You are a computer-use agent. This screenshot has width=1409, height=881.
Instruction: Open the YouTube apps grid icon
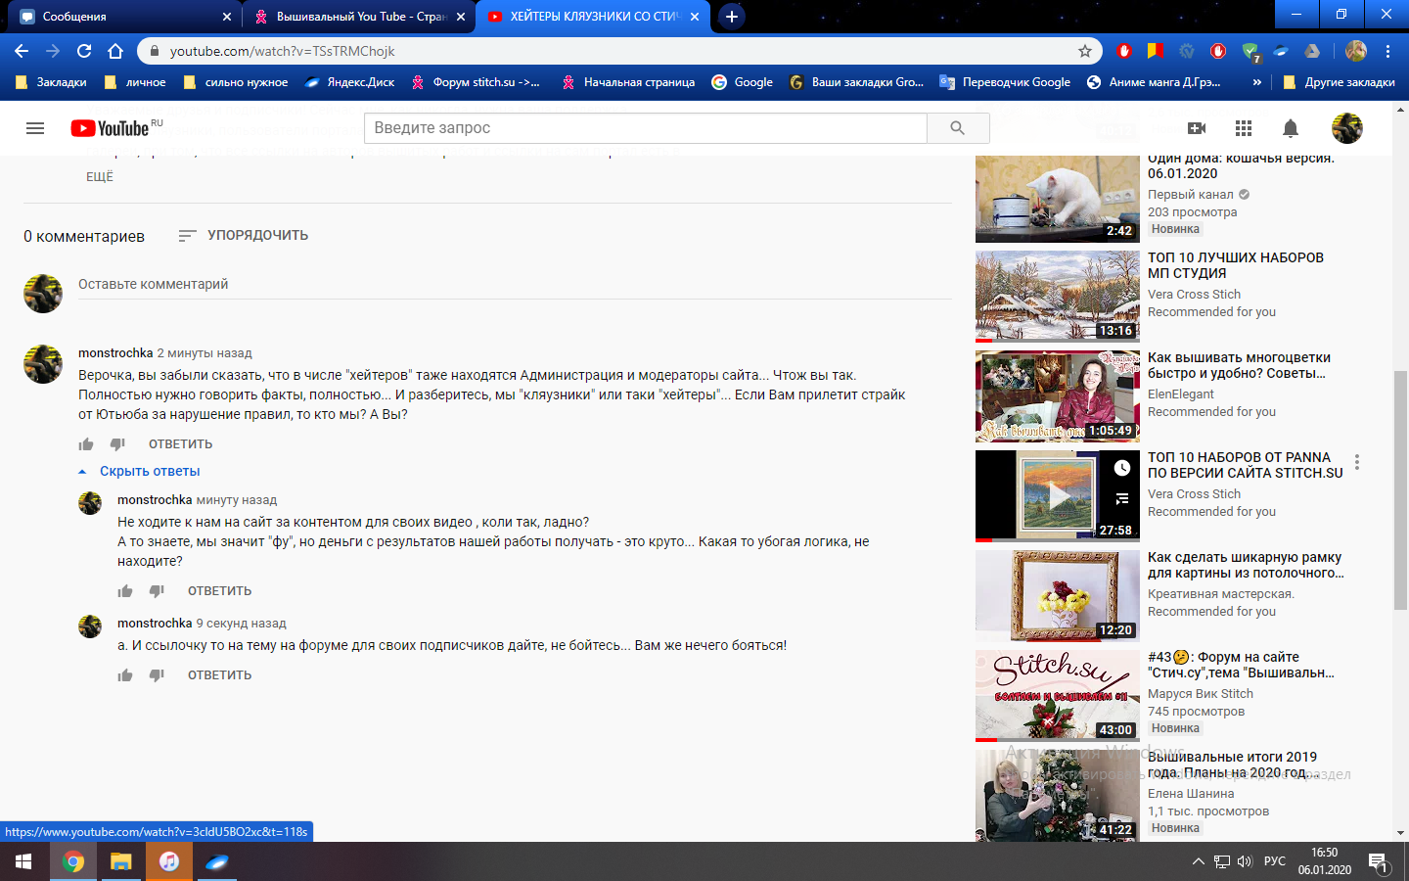tap(1244, 128)
